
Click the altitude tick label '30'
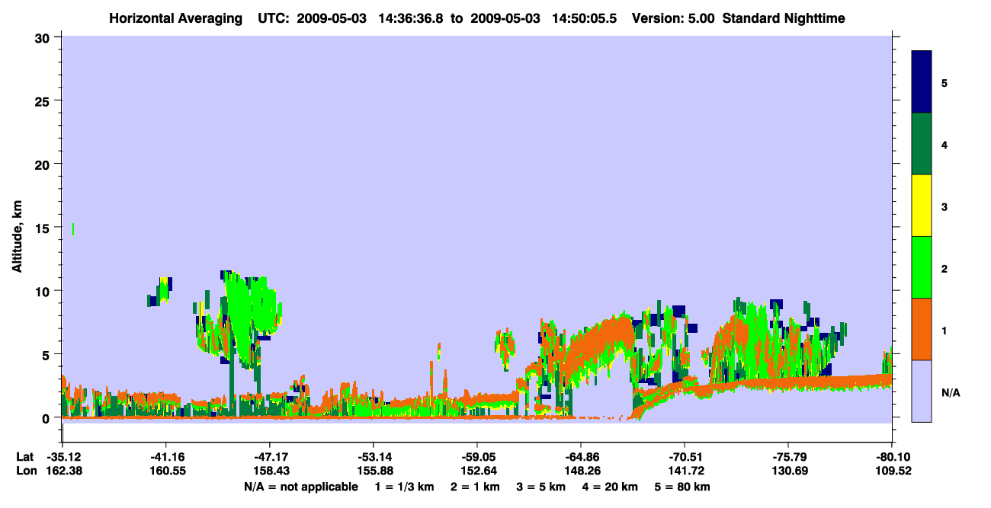coord(43,37)
